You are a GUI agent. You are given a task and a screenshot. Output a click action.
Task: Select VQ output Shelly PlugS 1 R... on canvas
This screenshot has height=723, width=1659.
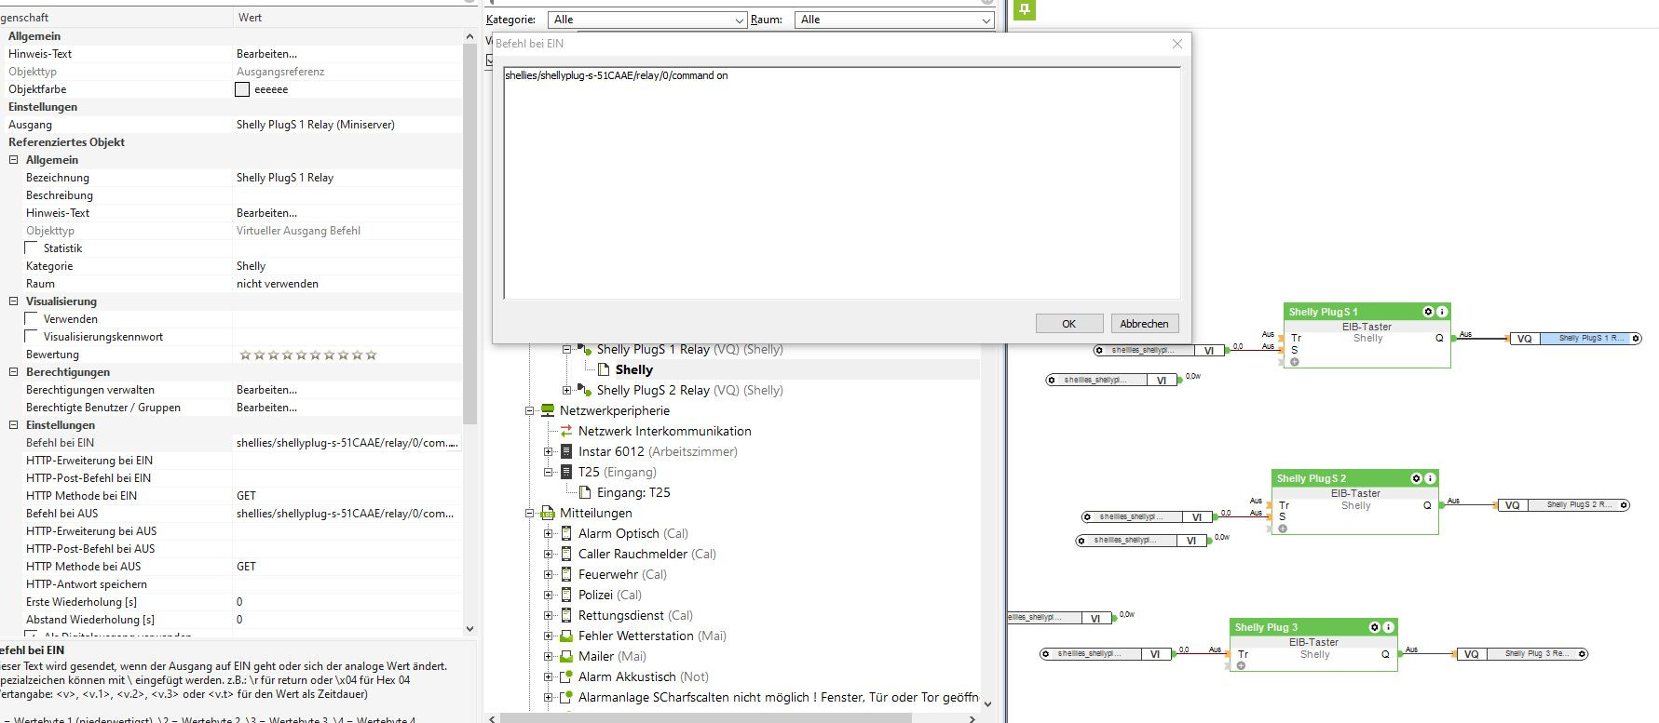[1575, 339]
